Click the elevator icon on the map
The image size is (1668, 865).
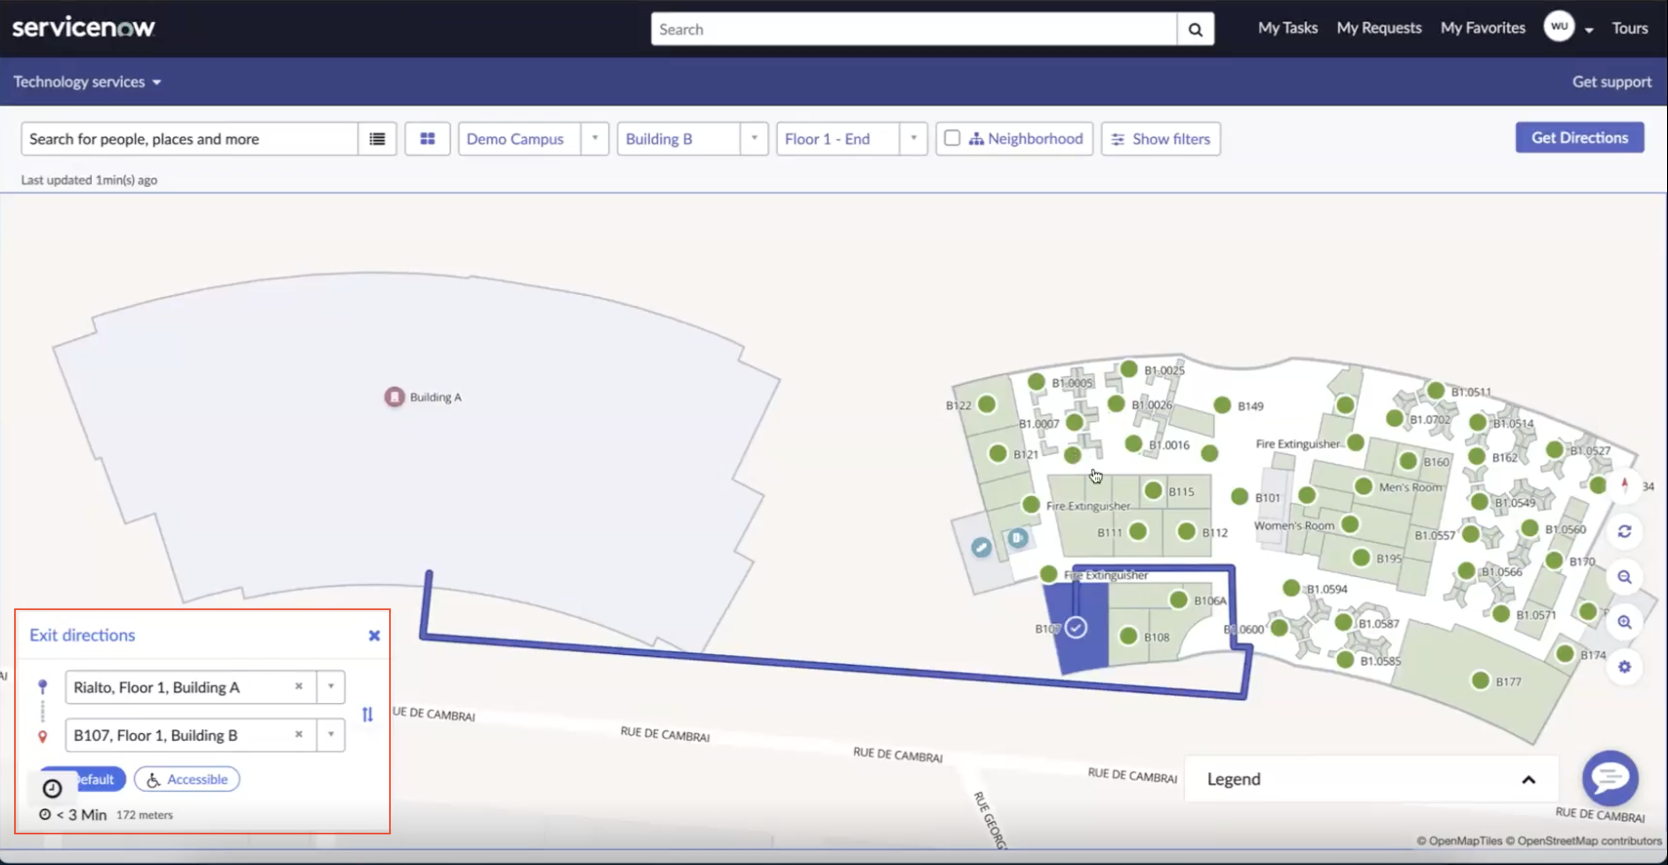click(1017, 537)
